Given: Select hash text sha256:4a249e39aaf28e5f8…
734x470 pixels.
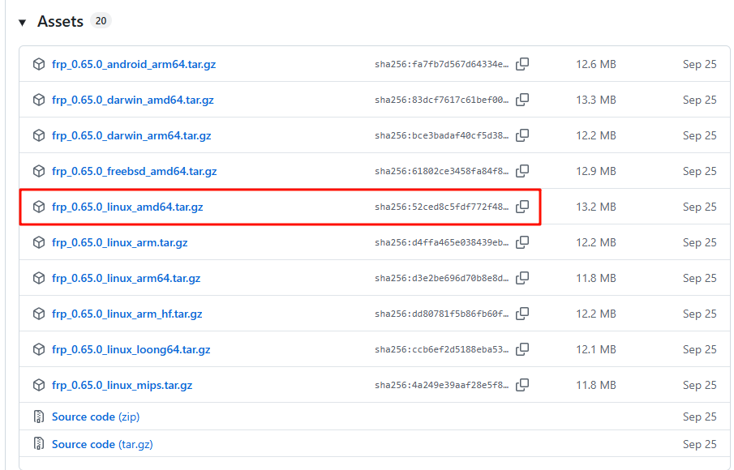Looking at the screenshot, I should point(441,386).
